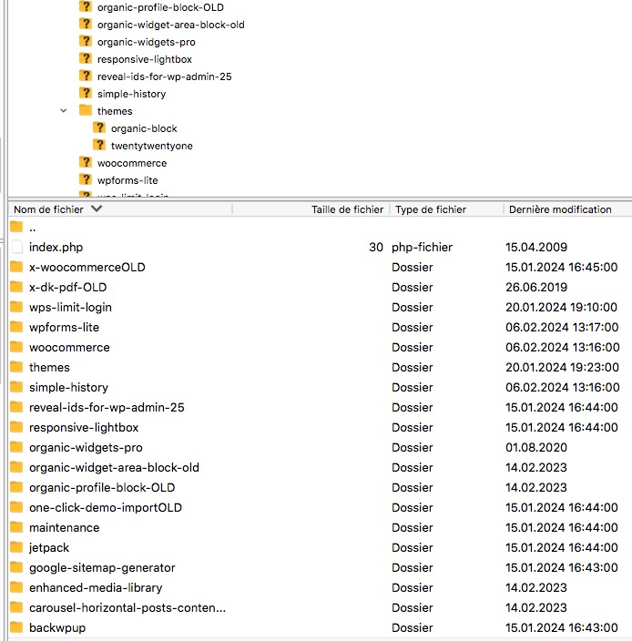Image resolution: width=632 pixels, height=641 pixels.
Task: Click index.php file size 30
Action: (x=376, y=247)
